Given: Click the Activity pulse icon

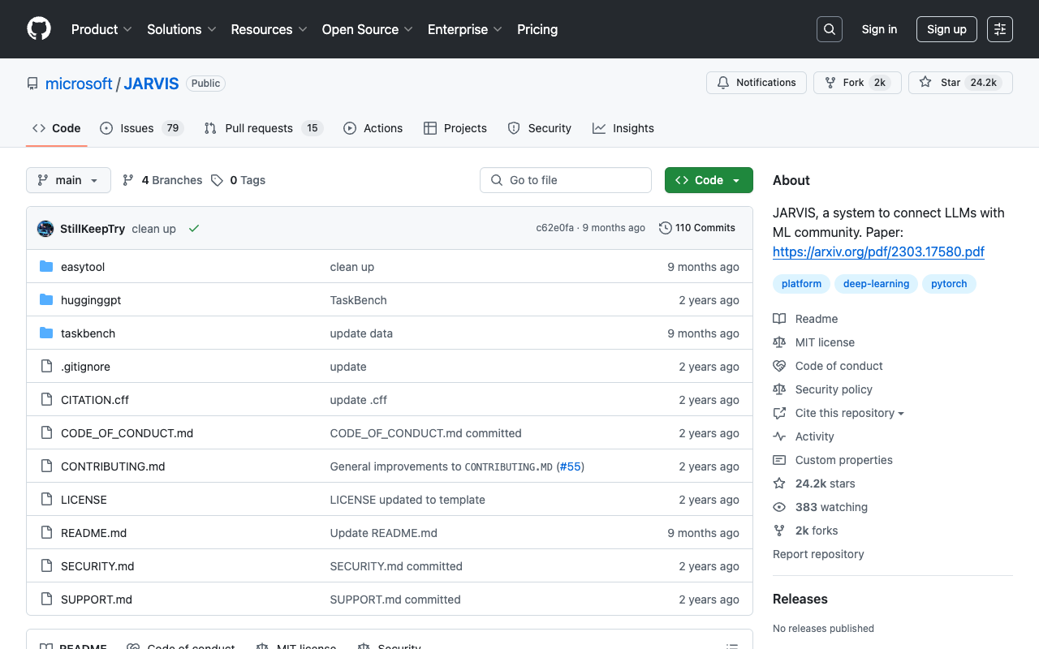Looking at the screenshot, I should [x=779, y=436].
